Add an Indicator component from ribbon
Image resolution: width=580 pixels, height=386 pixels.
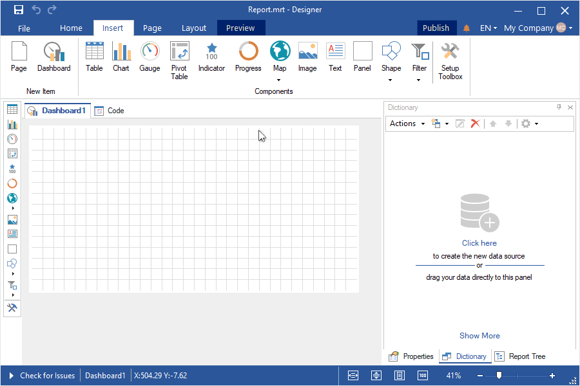[211, 57]
